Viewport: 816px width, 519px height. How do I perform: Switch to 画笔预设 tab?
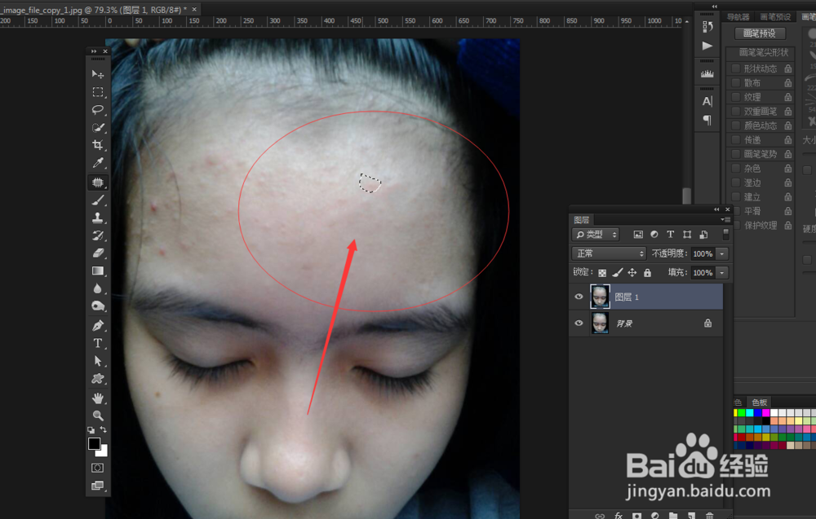tap(775, 17)
